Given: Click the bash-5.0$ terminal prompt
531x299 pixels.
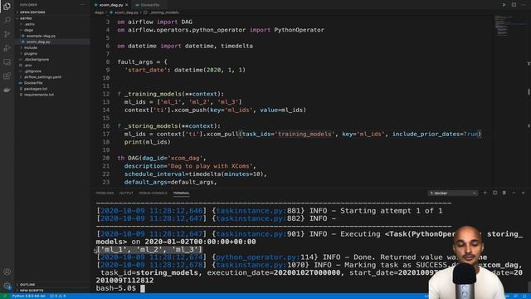Looking at the screenshot, I should 116,288.
